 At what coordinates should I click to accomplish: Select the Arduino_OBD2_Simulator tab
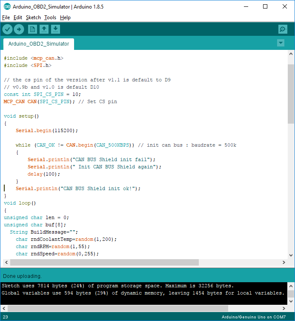tap(39, 44)
